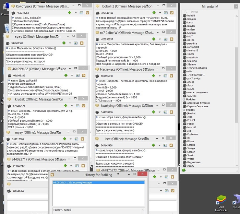Open the Status menu in Miranda IM
The image size is (240, 214).
pyautogui.click(x=194, y=12)
